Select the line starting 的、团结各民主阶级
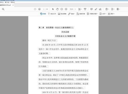The width and height of the screenshot is (128, 94). pyautogui.click(x=63, y=84)
